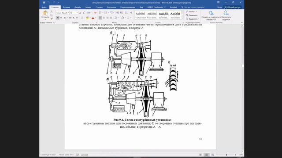The height and width of the screenshot is (158, 282).
Task: Click Заменить (Replace) command
Action: click(192, 15)
